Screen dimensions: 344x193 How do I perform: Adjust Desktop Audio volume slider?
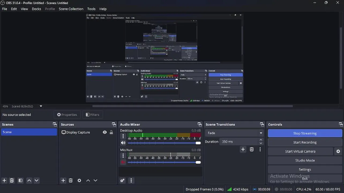(164, 143)
